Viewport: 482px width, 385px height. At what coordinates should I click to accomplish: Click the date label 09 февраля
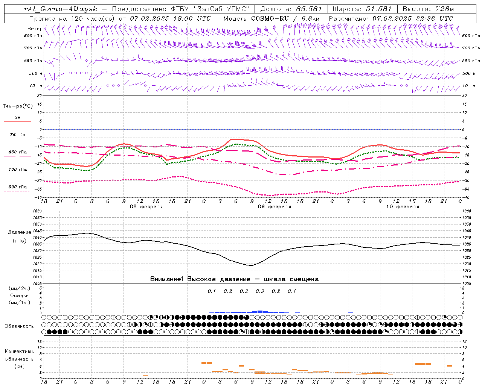click(275, 207)
